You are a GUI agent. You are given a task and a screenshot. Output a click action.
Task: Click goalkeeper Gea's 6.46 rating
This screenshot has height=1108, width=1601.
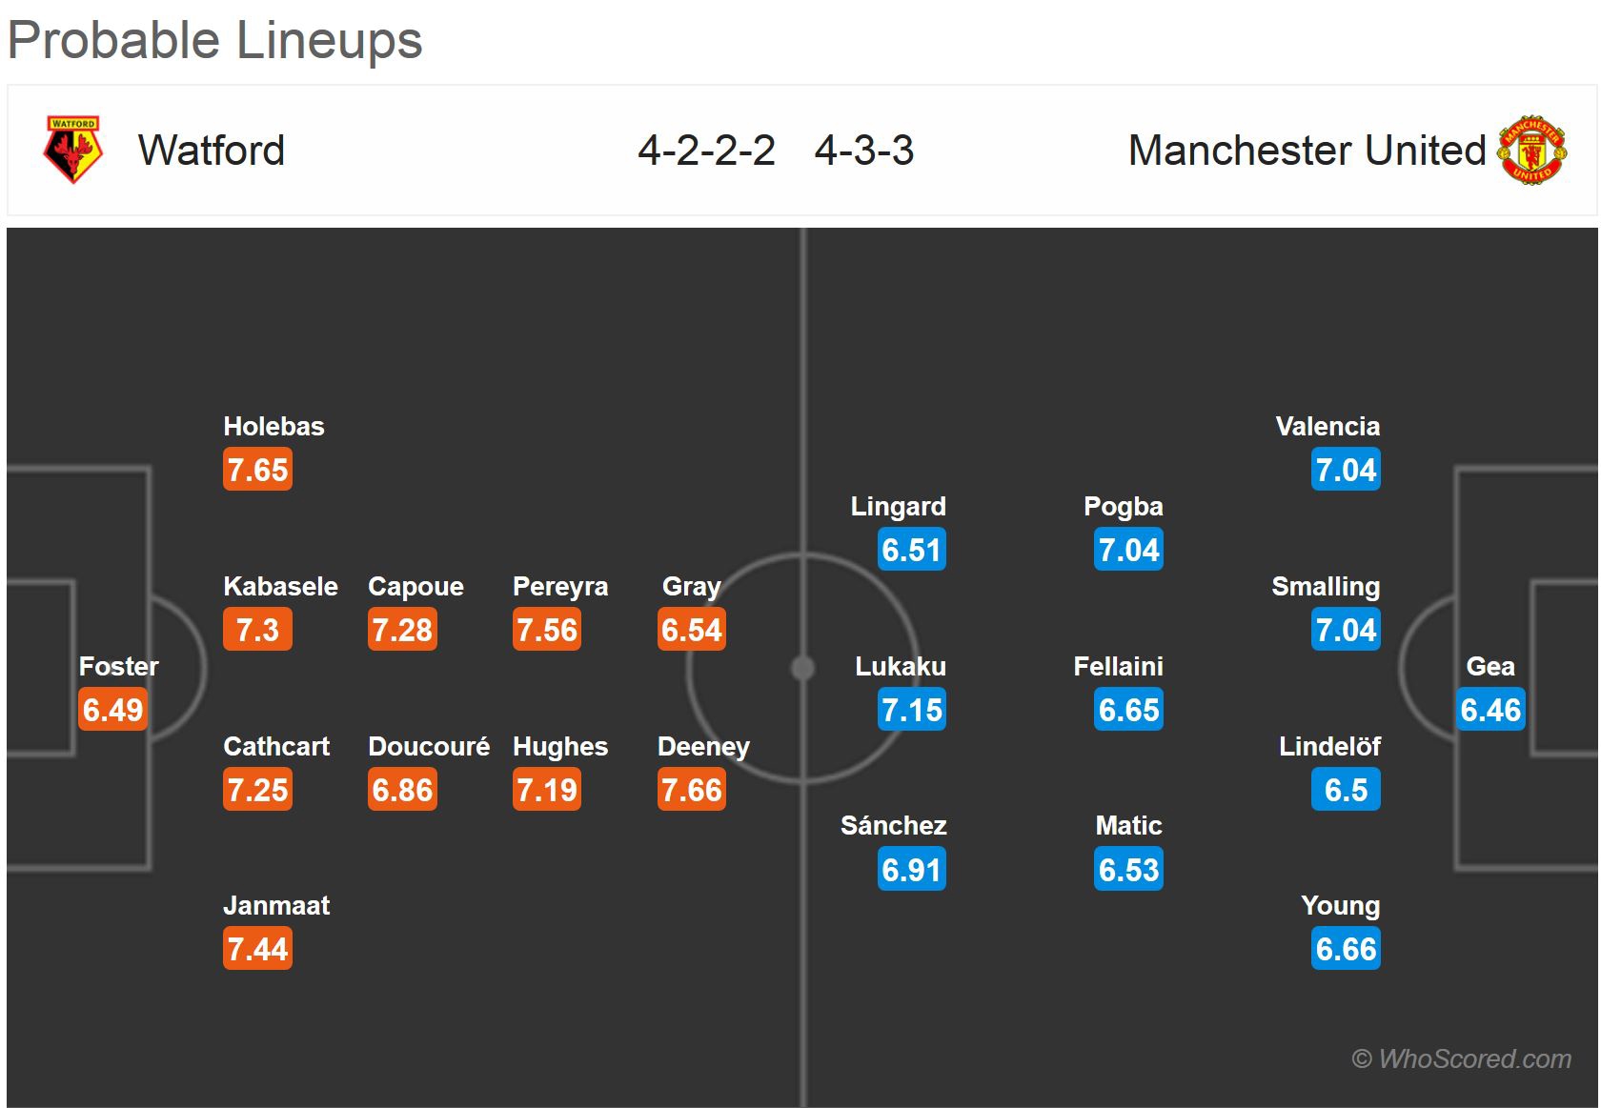pos(1491,710)
